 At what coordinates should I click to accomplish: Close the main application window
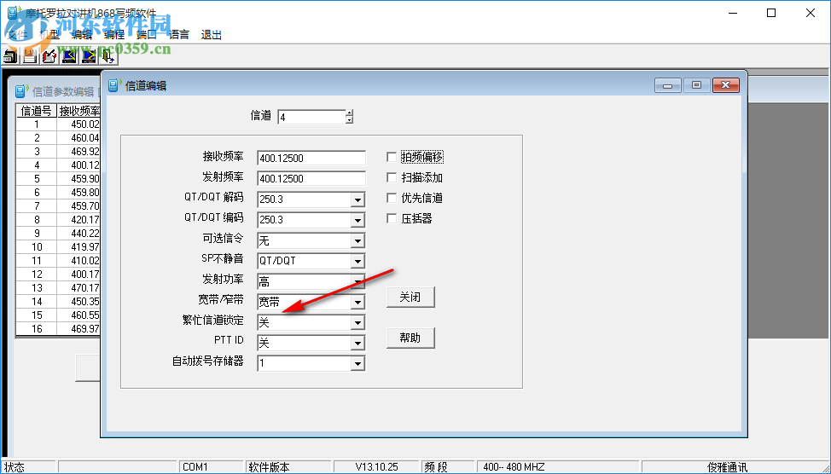point(811,14)
